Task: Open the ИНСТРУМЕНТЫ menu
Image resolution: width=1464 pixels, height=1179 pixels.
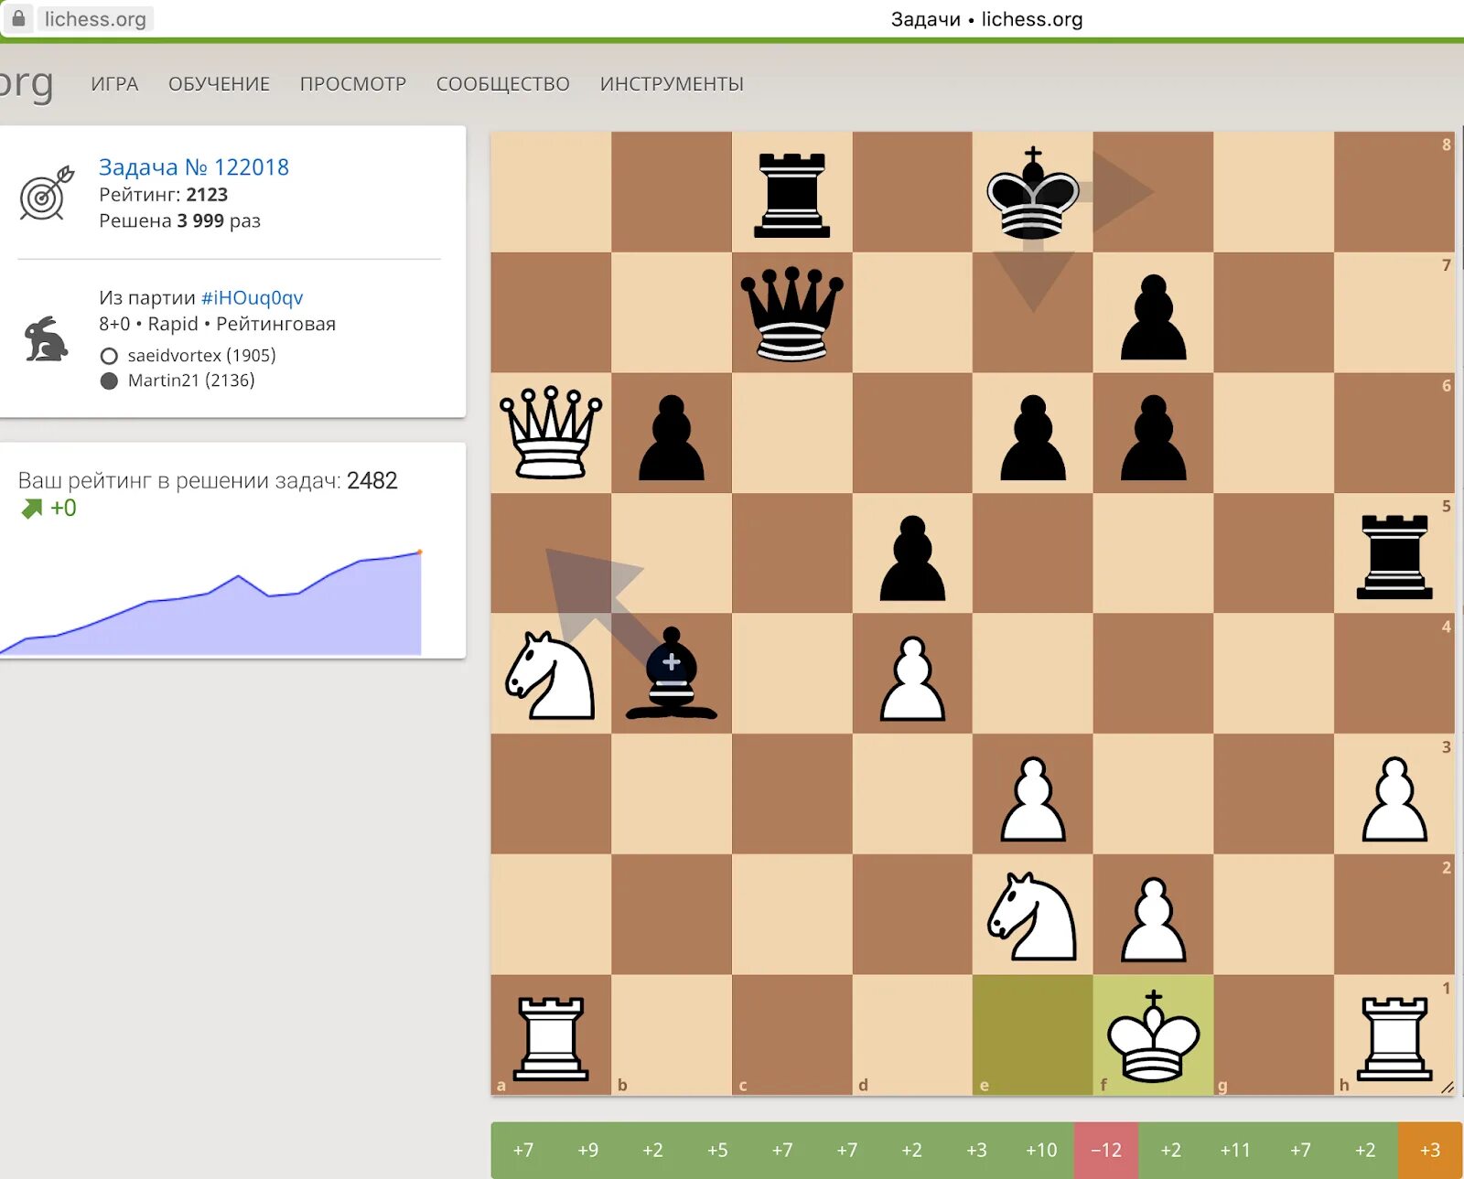Action: pos(672,84)
